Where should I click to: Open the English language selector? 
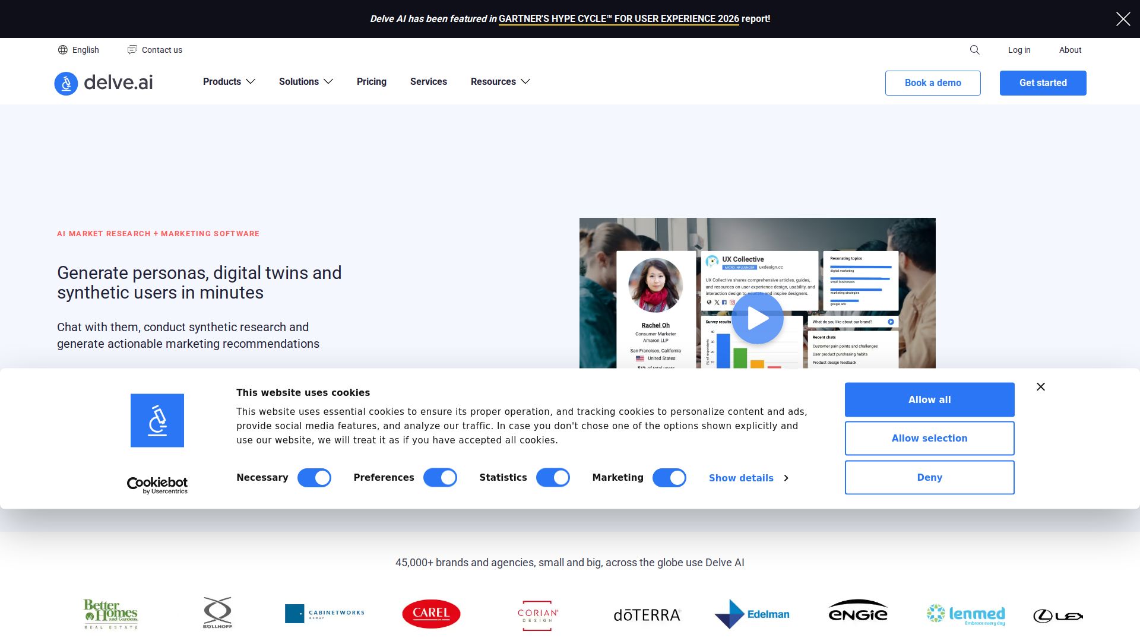click(79, 50)
